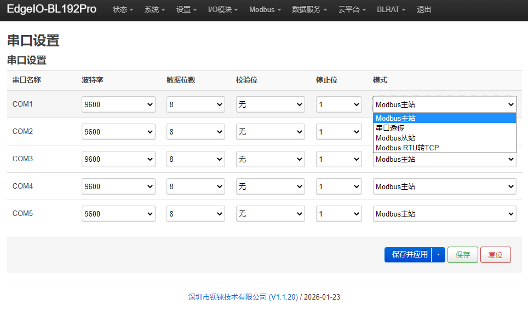Click the 数据位数 column header
528x310 pixels.
[181, 80]
